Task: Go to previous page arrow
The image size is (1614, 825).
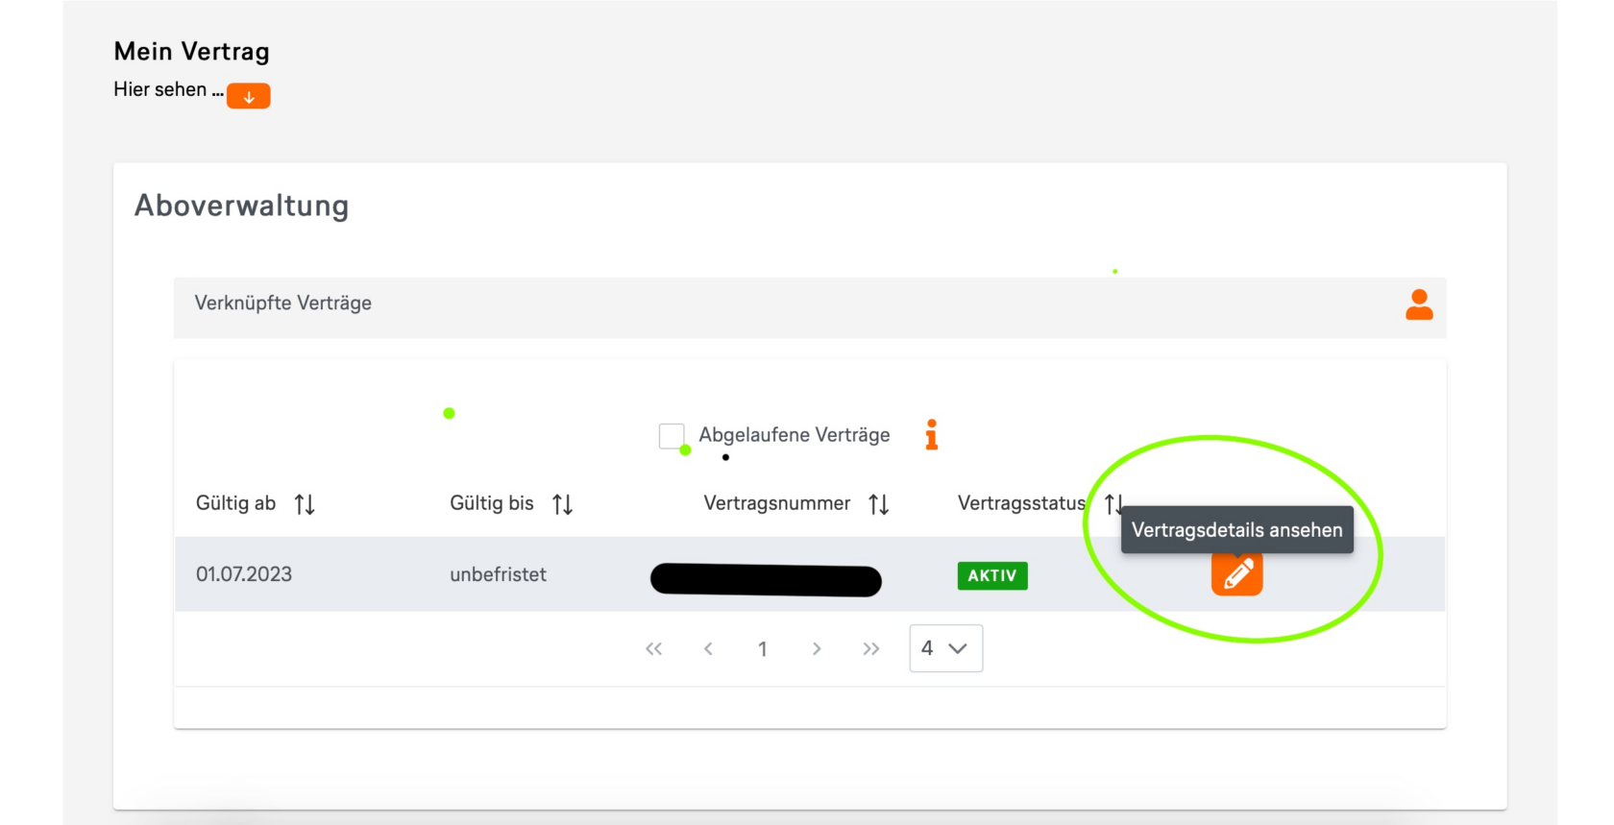Action: click(708, 649)
